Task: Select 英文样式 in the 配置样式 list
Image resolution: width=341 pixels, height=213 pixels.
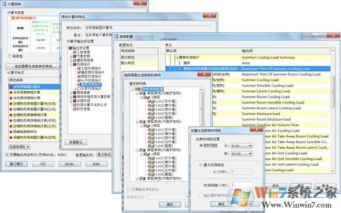Action: tap(139, 57)
